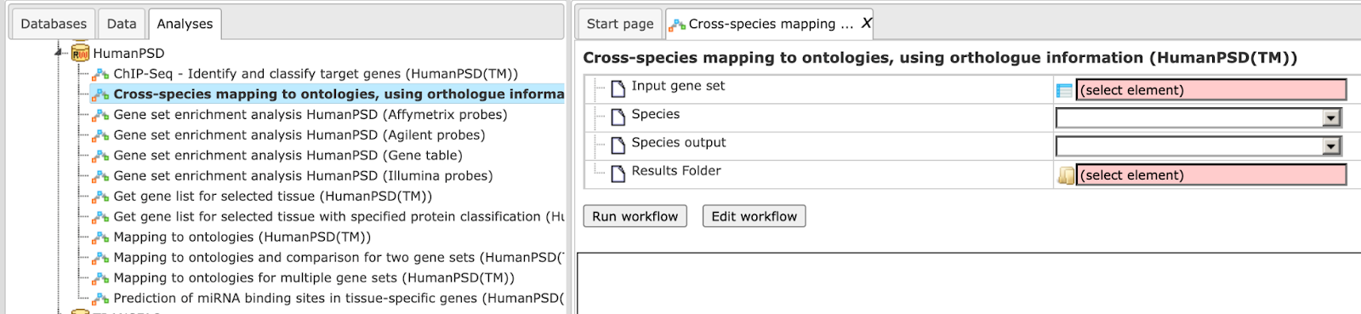Screen dimensions: 1361x314
Task: Click the HumanPSD database icon
Action: pos(80,54)
